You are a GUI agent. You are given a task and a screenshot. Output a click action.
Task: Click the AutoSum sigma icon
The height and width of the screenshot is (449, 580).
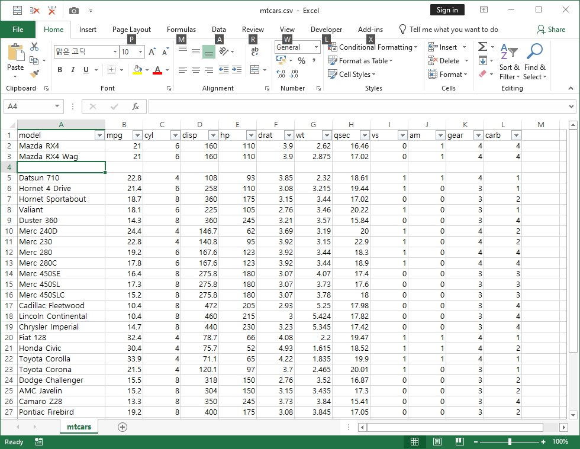tap(482, 47)
